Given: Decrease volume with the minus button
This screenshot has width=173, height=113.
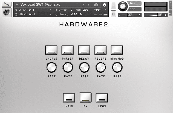Looking at the screenshot, I should [146, 15].
